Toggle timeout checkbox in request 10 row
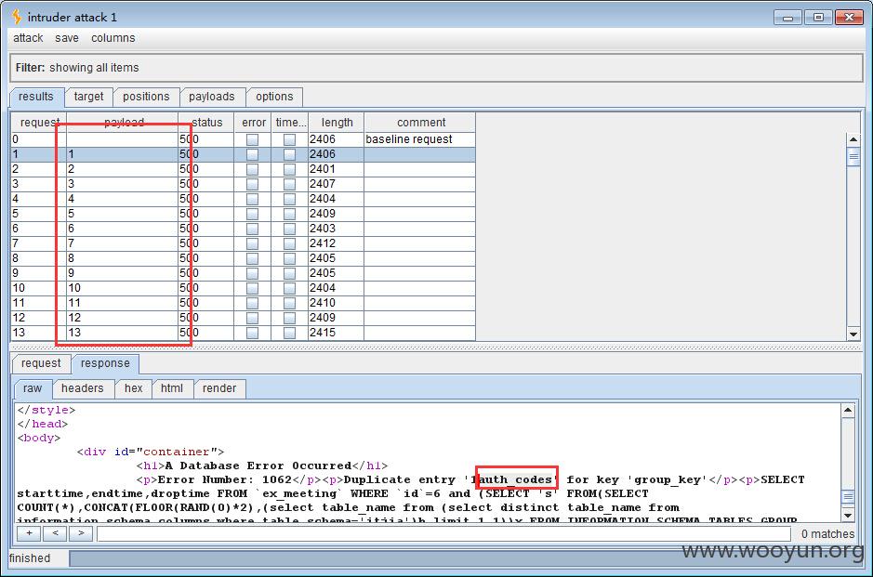The width and height of the screenshot is (873, 577). pyautogui.click(x=289, y=288)
